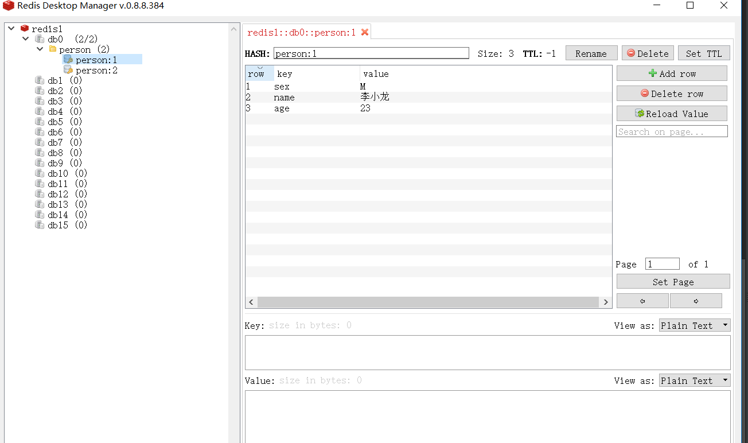Viewport: 748px width, 443px height.
Task: Click the db7 database icon
Action: point(40,142)
